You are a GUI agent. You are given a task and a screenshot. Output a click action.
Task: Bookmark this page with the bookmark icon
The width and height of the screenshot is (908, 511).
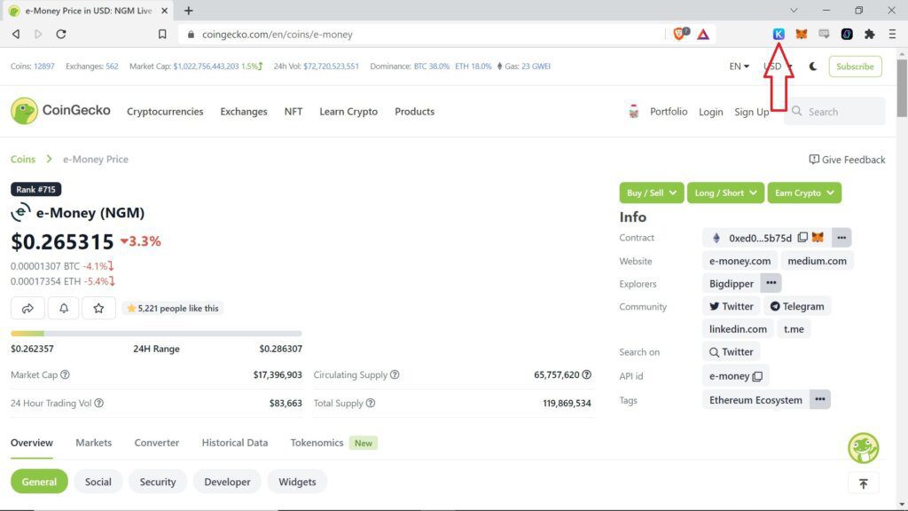tap(162, 35)
